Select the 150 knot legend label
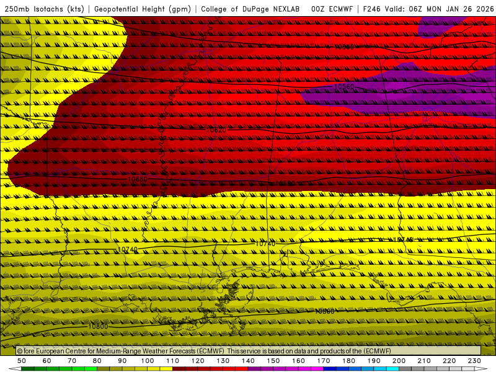 click(273, 361)
